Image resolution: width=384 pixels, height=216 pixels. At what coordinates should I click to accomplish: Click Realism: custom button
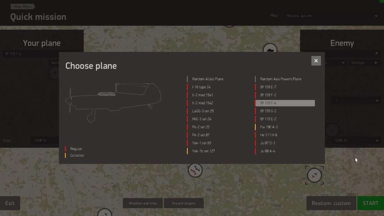[x=331, y=203]
